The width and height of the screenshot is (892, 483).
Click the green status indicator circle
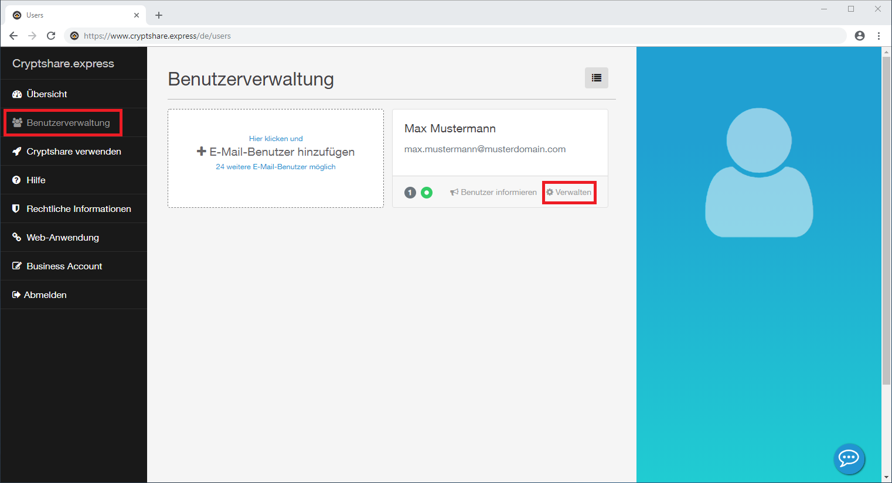point(427,193)
